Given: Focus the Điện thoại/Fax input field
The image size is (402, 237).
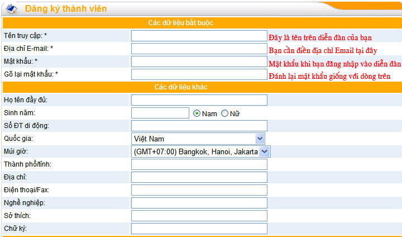Looking at the screenshot, I should pos(199,190).
